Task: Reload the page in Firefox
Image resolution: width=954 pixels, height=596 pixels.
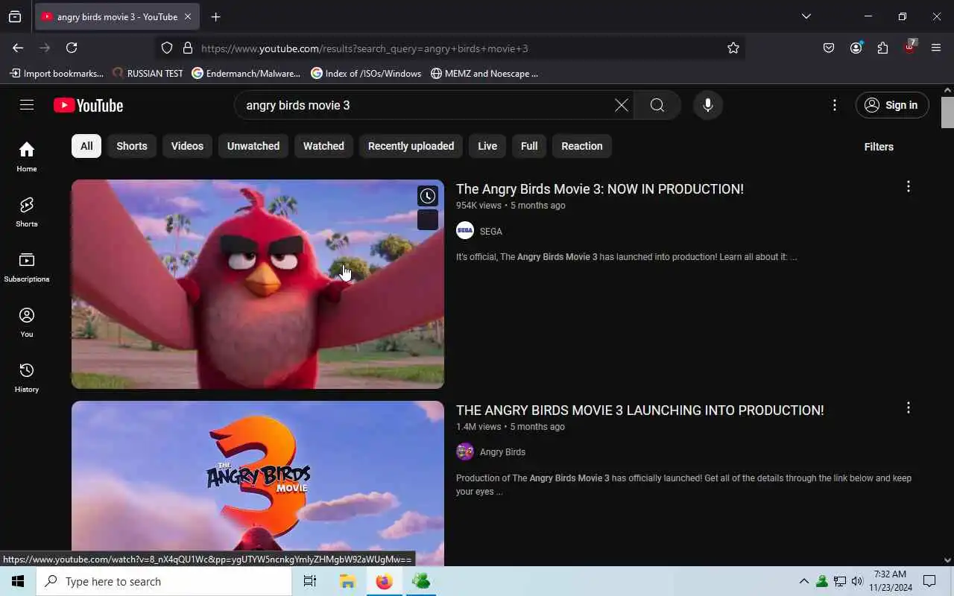Action: coord(72,48)
